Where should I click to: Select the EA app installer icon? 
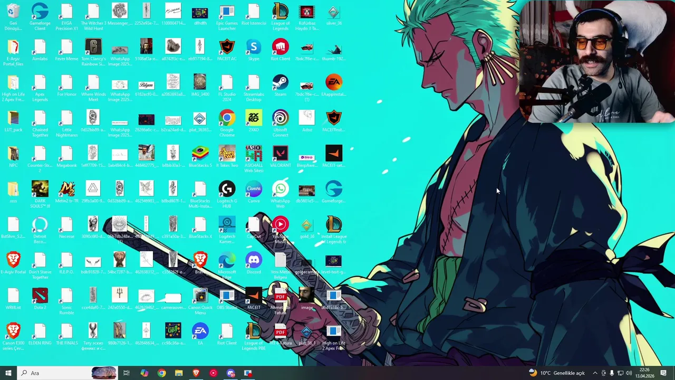tap(333, 85)
